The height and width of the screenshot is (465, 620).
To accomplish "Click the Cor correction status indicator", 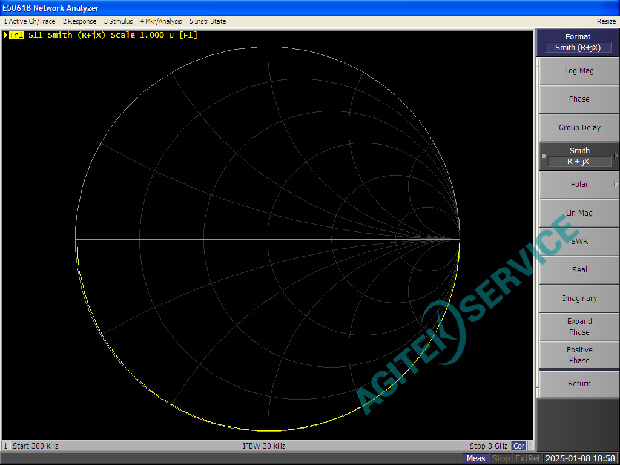I will pyautogui.click(x=519, y=446).
